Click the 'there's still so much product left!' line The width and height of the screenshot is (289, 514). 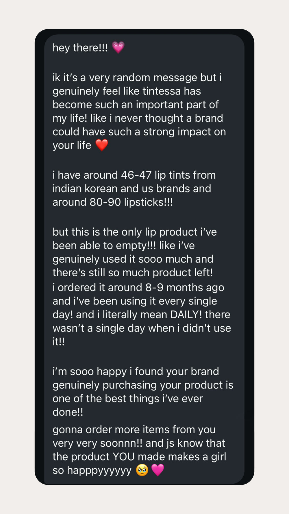pos(133,273)
